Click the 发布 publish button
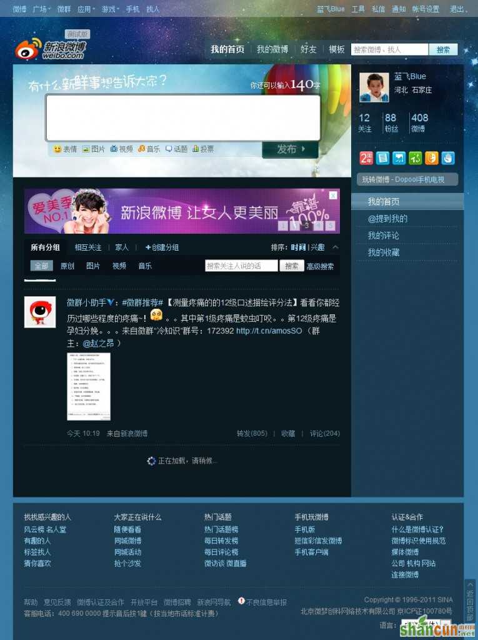 [290, 149]
